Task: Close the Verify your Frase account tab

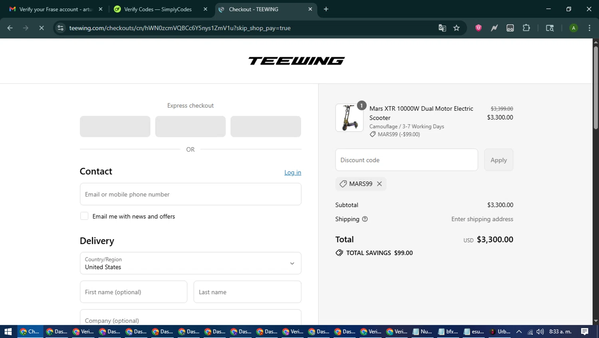Action: 101,9
